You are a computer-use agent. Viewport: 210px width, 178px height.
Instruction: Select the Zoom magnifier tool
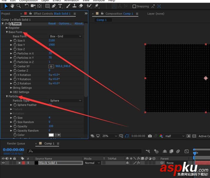coord(19,6)
